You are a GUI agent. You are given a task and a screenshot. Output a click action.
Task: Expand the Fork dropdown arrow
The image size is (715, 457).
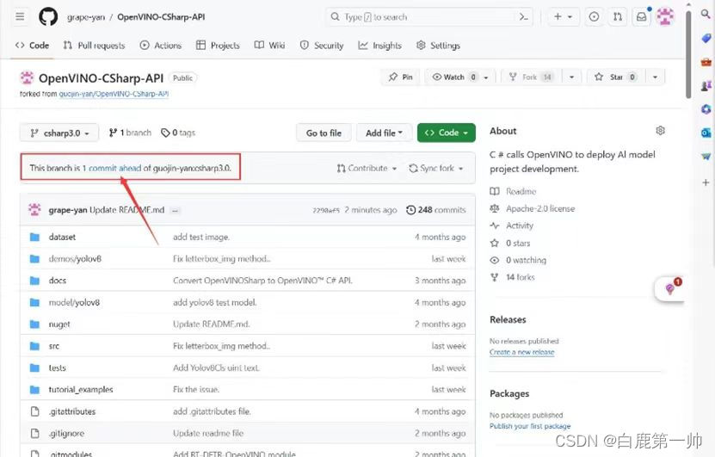click(x=572, y=77)
